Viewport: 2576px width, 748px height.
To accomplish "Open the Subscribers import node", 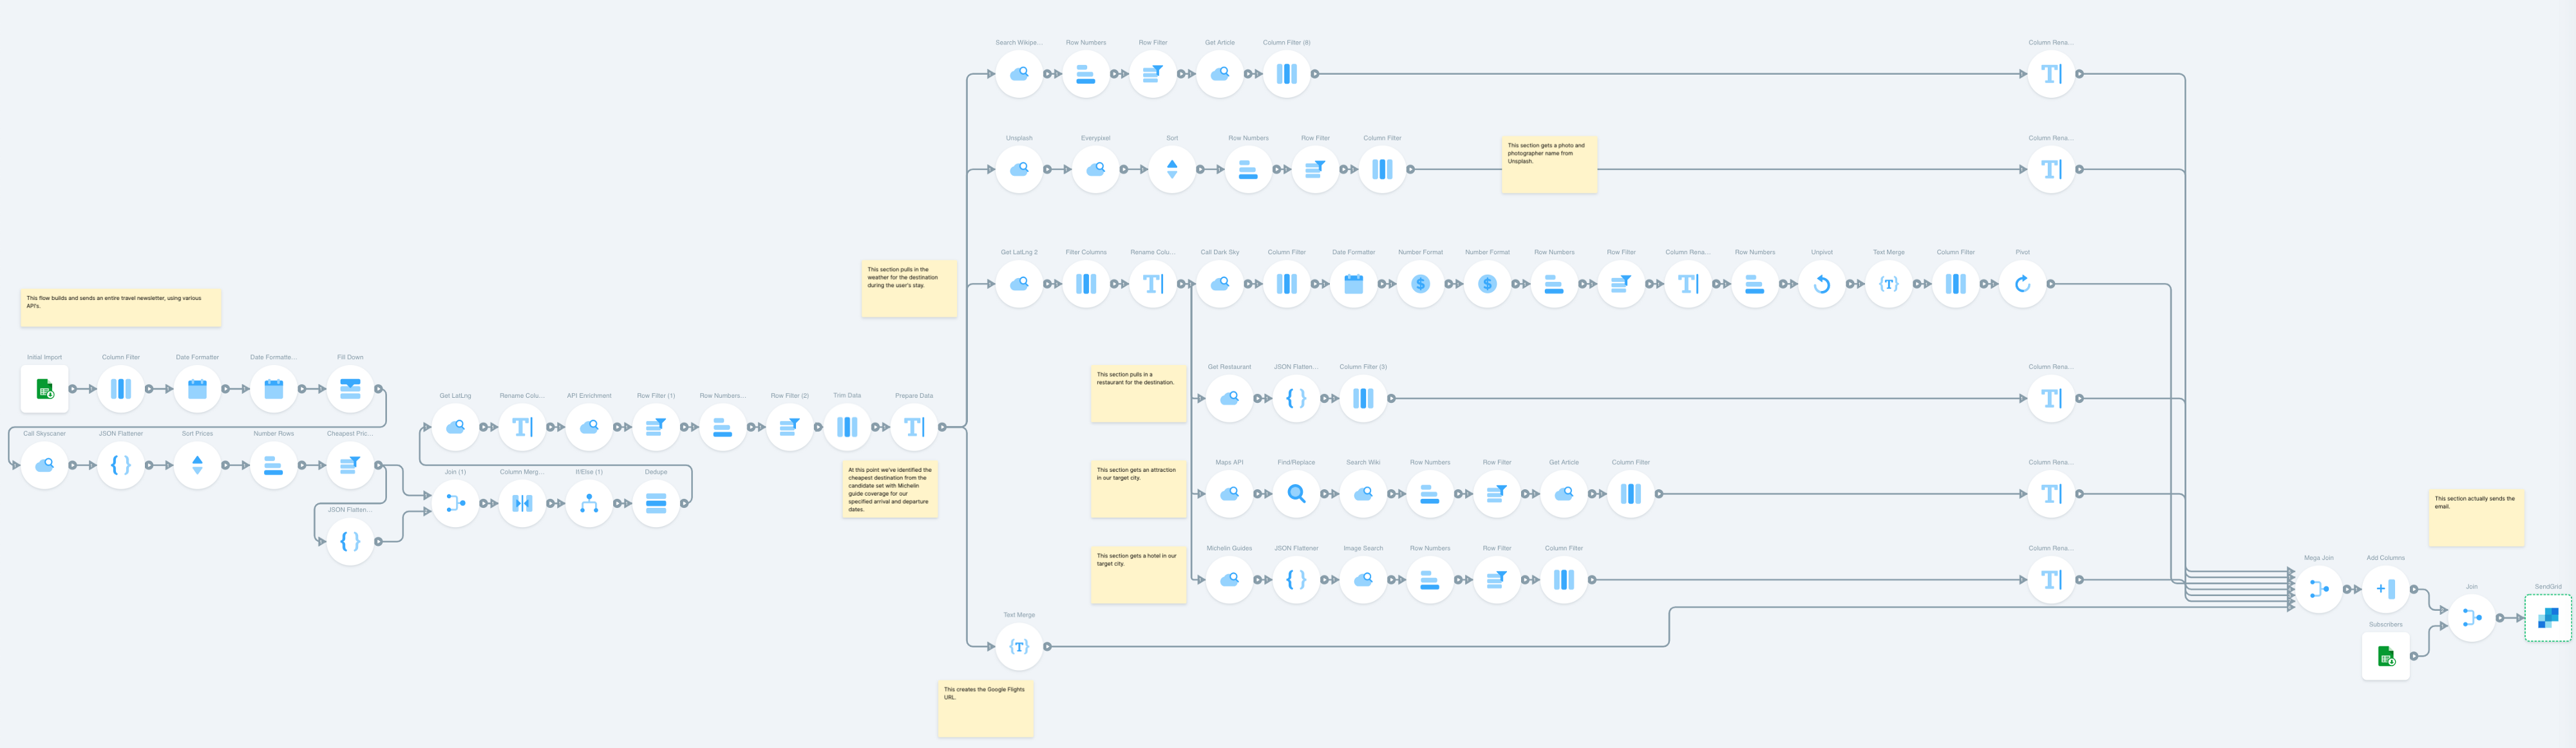I will point(2385,656).
